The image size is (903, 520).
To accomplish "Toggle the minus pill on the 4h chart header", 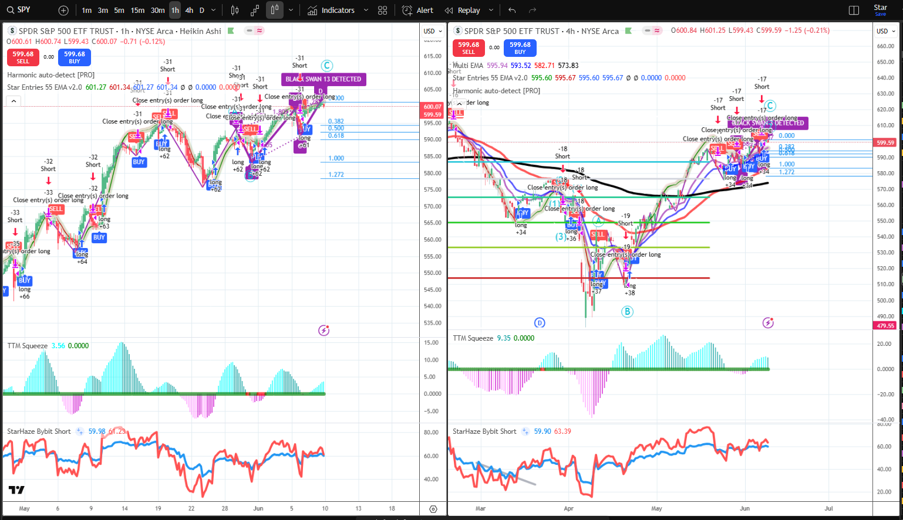I will point(648,30).
